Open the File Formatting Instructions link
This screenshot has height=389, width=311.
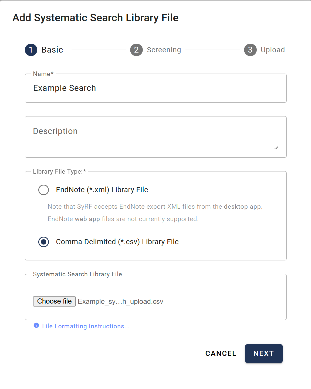click(85, 326)
